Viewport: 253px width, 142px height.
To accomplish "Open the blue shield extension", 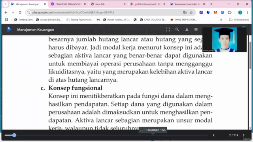I will 208,12.
